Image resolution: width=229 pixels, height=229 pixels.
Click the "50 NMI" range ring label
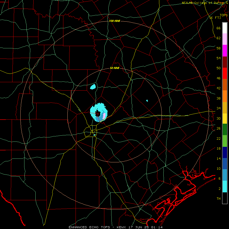[114, 68]
